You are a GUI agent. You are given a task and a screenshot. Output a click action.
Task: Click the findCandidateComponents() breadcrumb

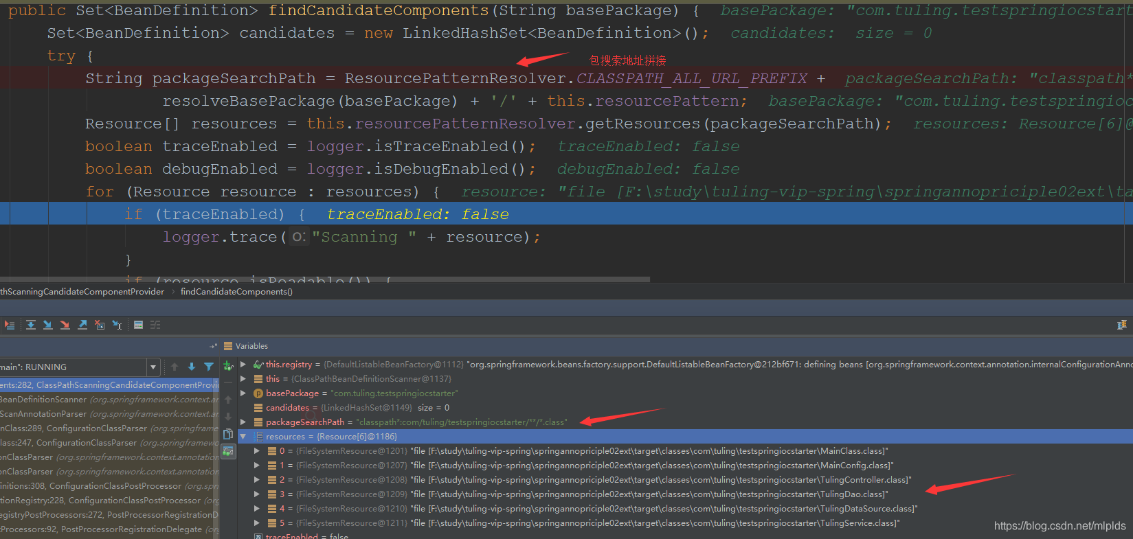click(236, 292)
